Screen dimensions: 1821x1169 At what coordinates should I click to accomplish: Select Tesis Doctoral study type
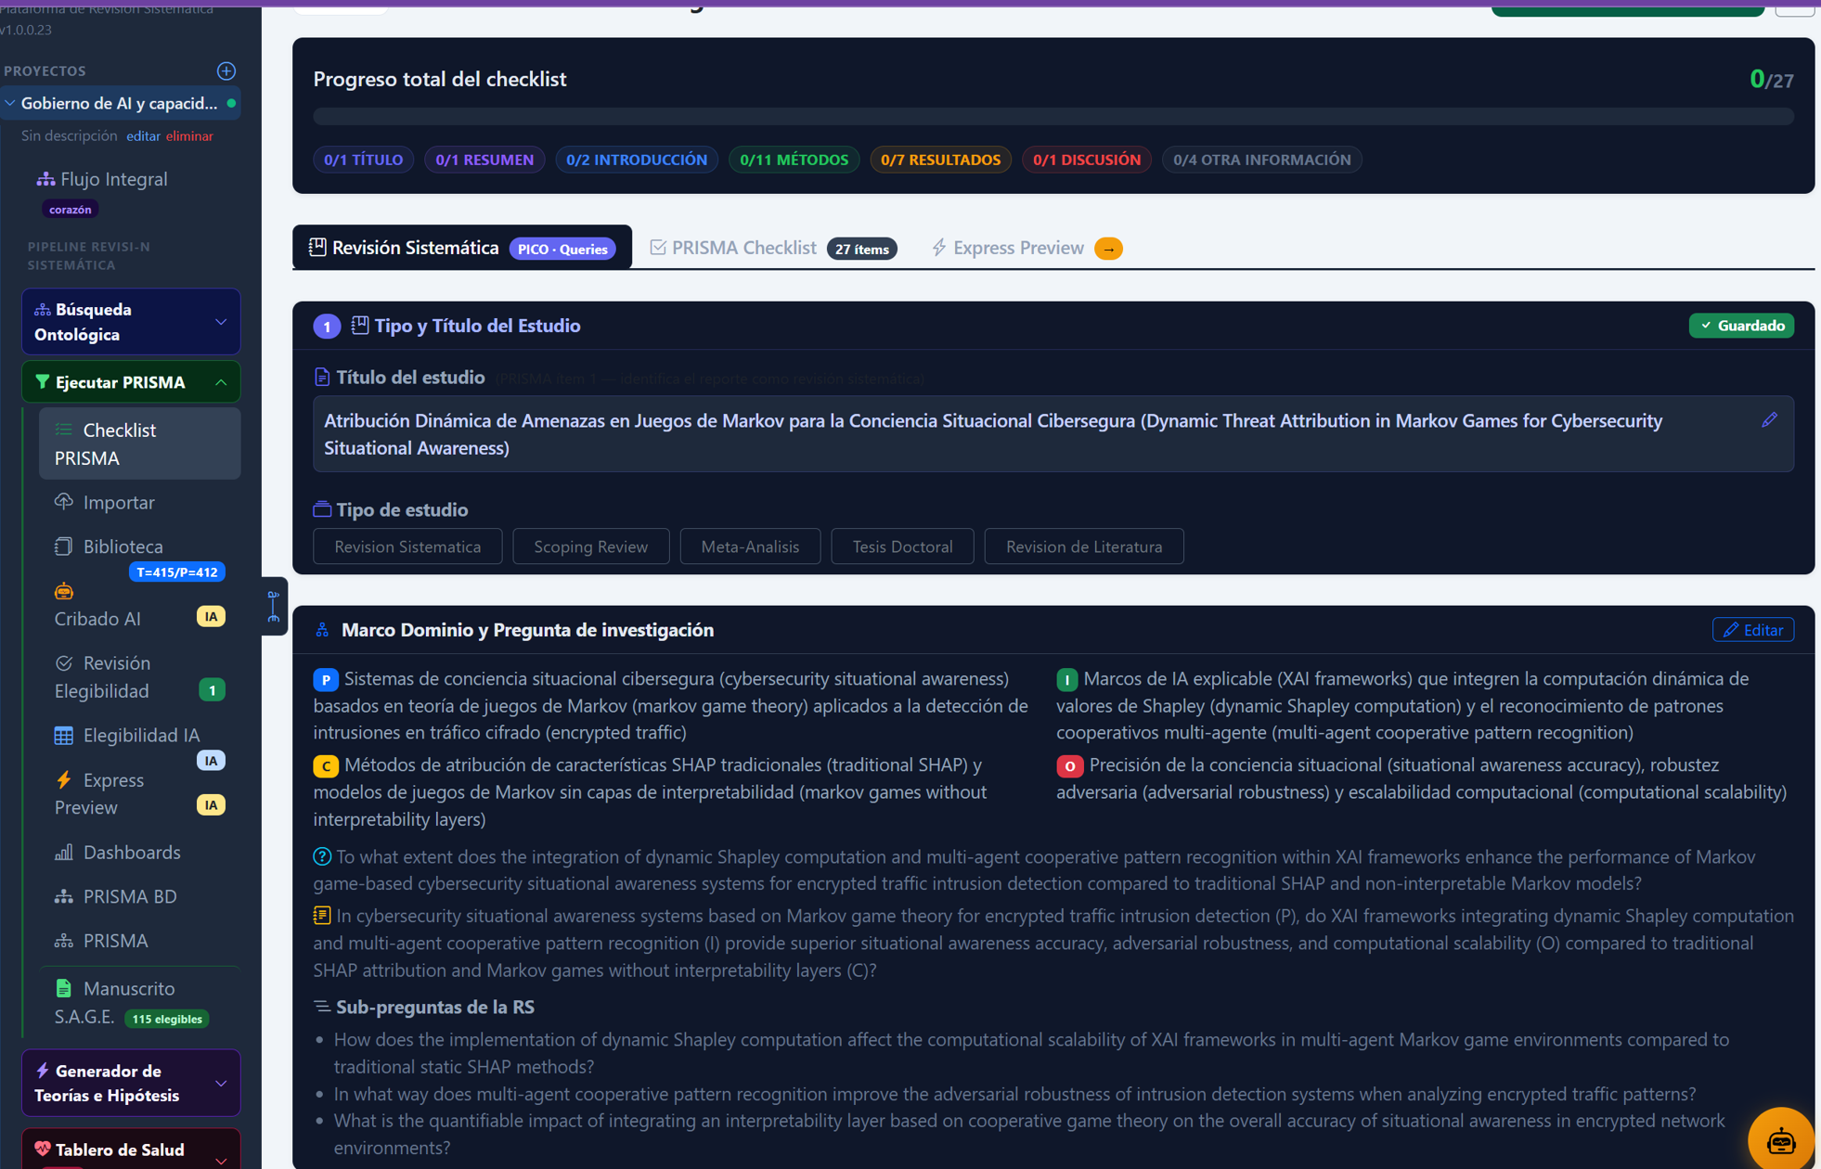point(902,546)
